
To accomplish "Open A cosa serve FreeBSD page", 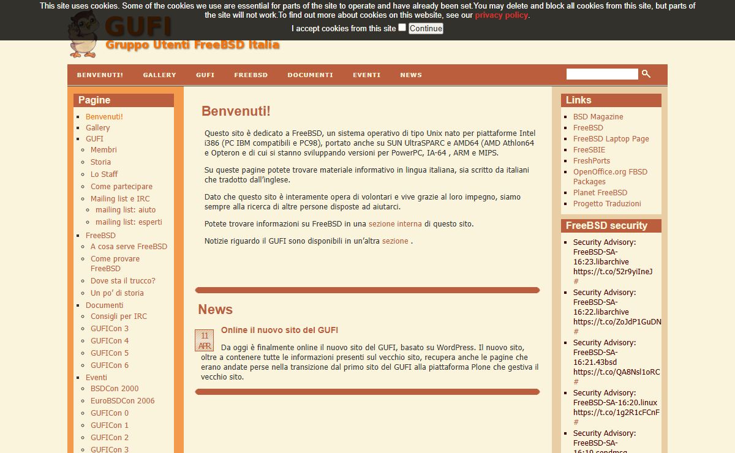I will pos(129,247).
